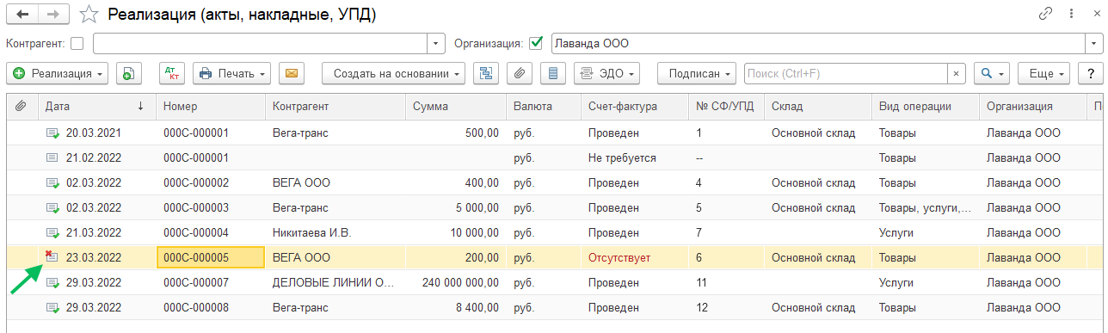The height and width of the screenshot is (333, 1108).
Task: Sort by Контрагент column header
Action: (335, 107)
